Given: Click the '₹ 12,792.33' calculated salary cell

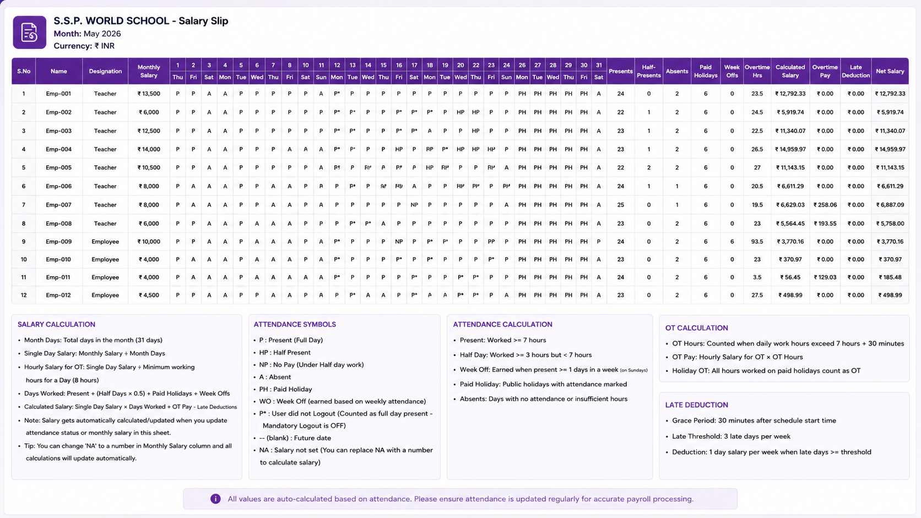Looking at the screenshot, I should [x=790, y=94].
